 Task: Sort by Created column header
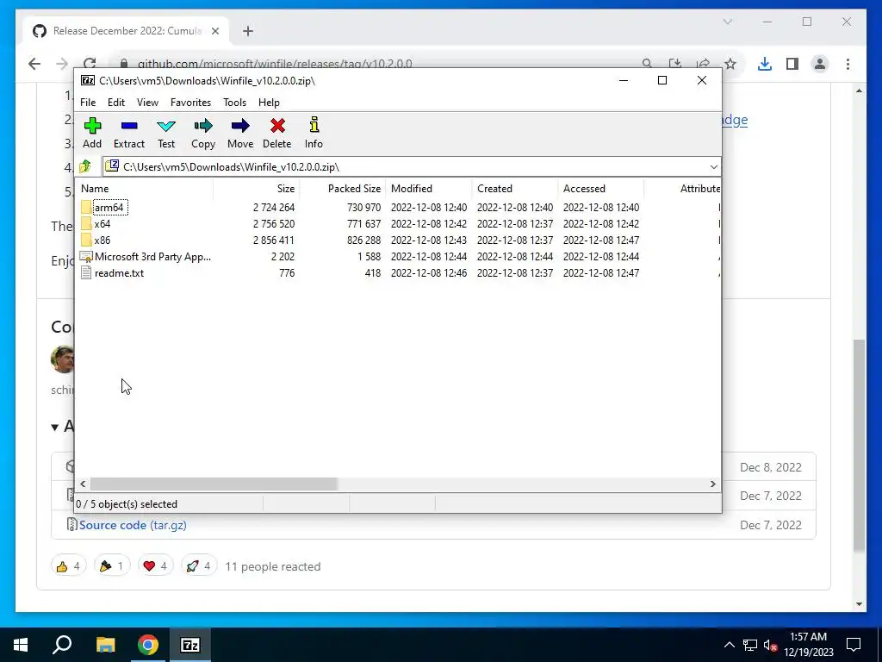[x=514, y=189]
